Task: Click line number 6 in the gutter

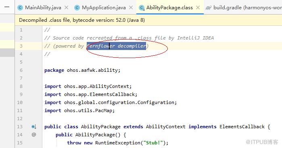Action: point(21,70)
